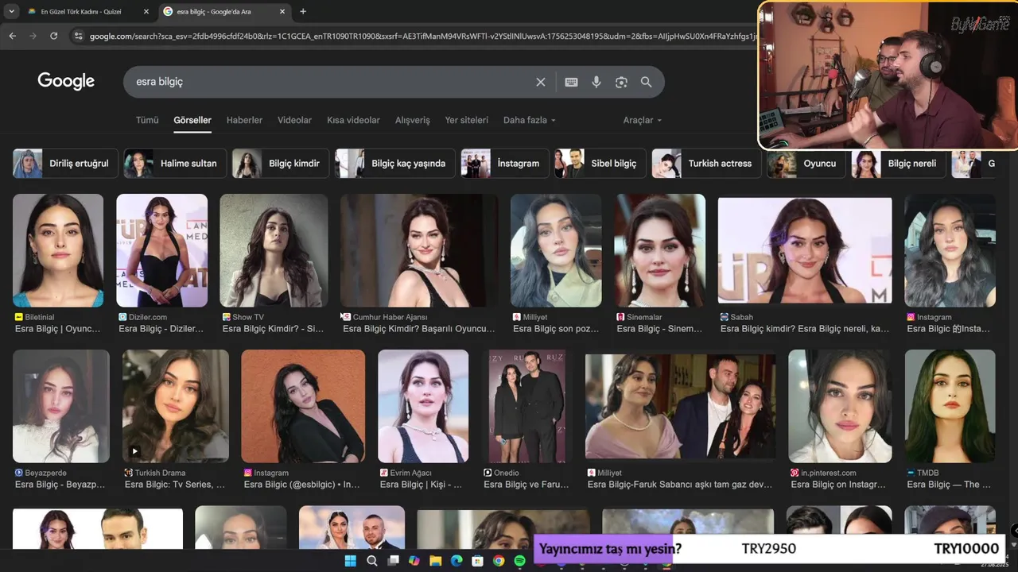Screen dimensions: 1018x572
Task: Apply the 'İnstagram' filter chip
Action: tap(505, 163)
